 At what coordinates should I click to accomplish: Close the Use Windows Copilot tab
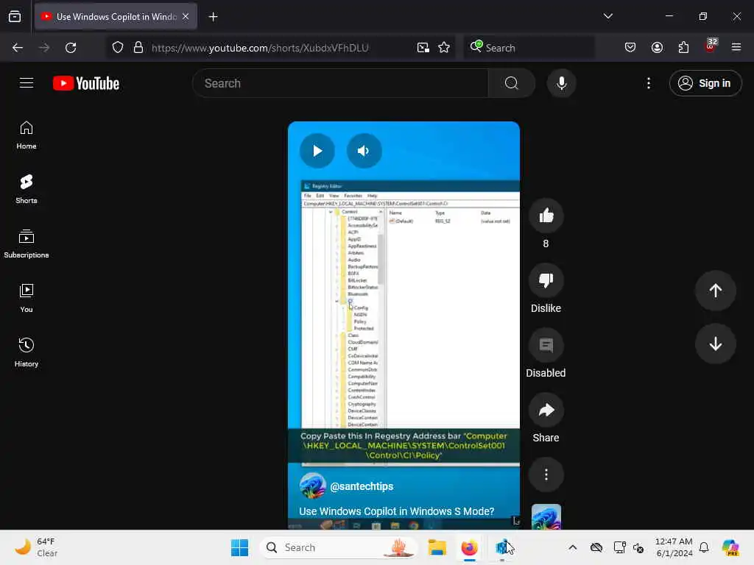tap(186, 17)
